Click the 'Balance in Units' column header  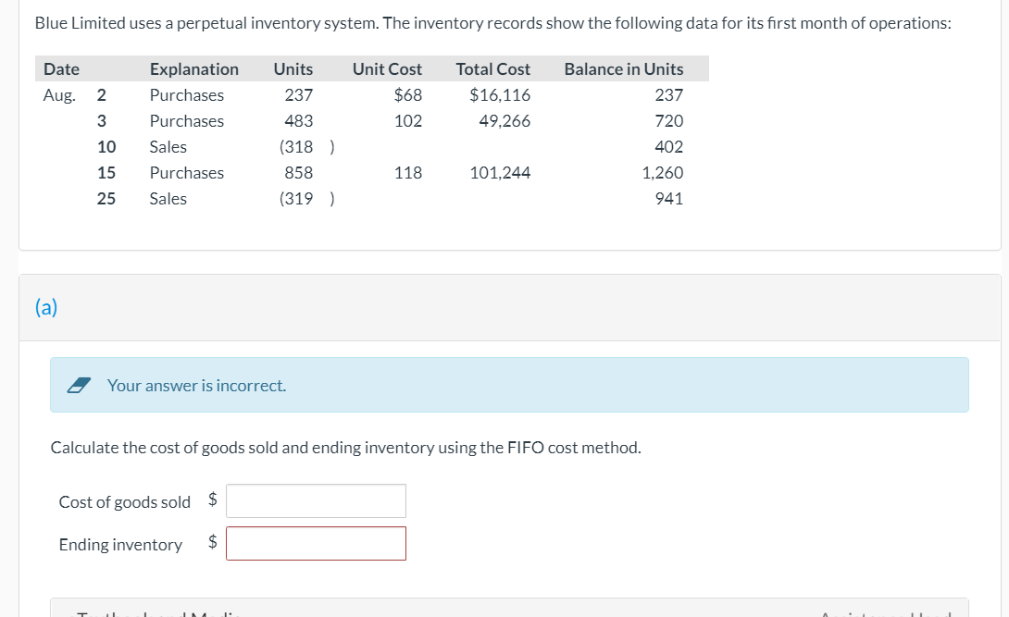(x=624, y=69)
